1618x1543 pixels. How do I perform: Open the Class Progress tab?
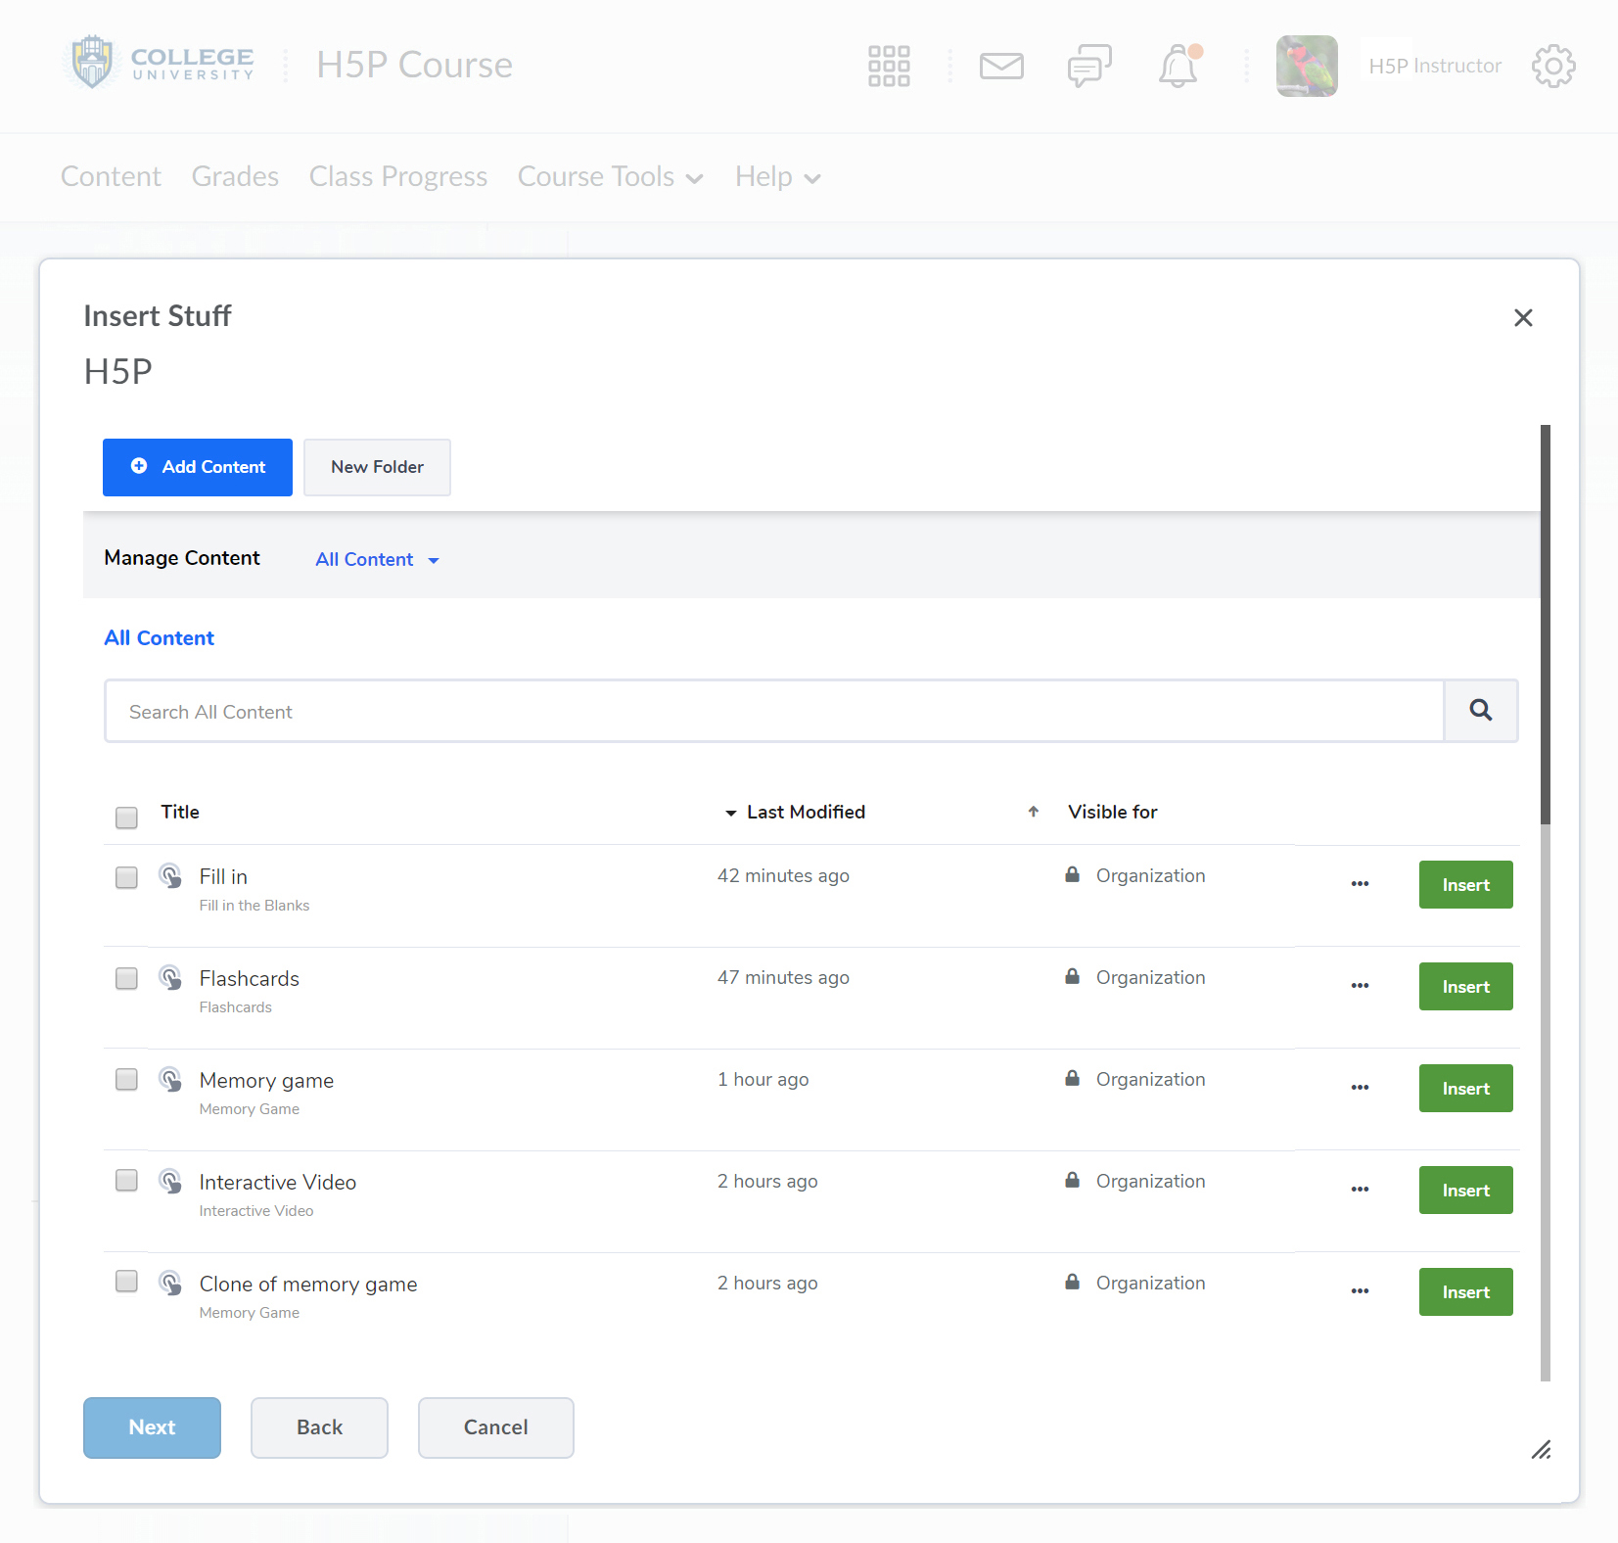click(397, 176)
